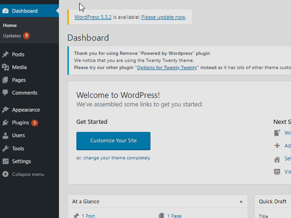291x218 pixels.
Task: Click the Customize Your Site button
Action: pyautogui.click(x=113, y=141)
